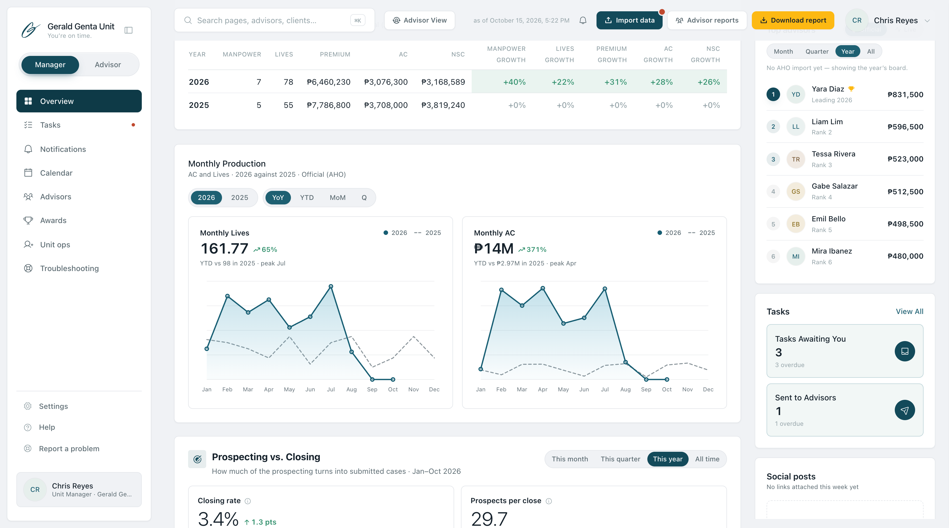Open Unit ops in the sidebar
The image size is (949, 528).
(x=79, y=245)
